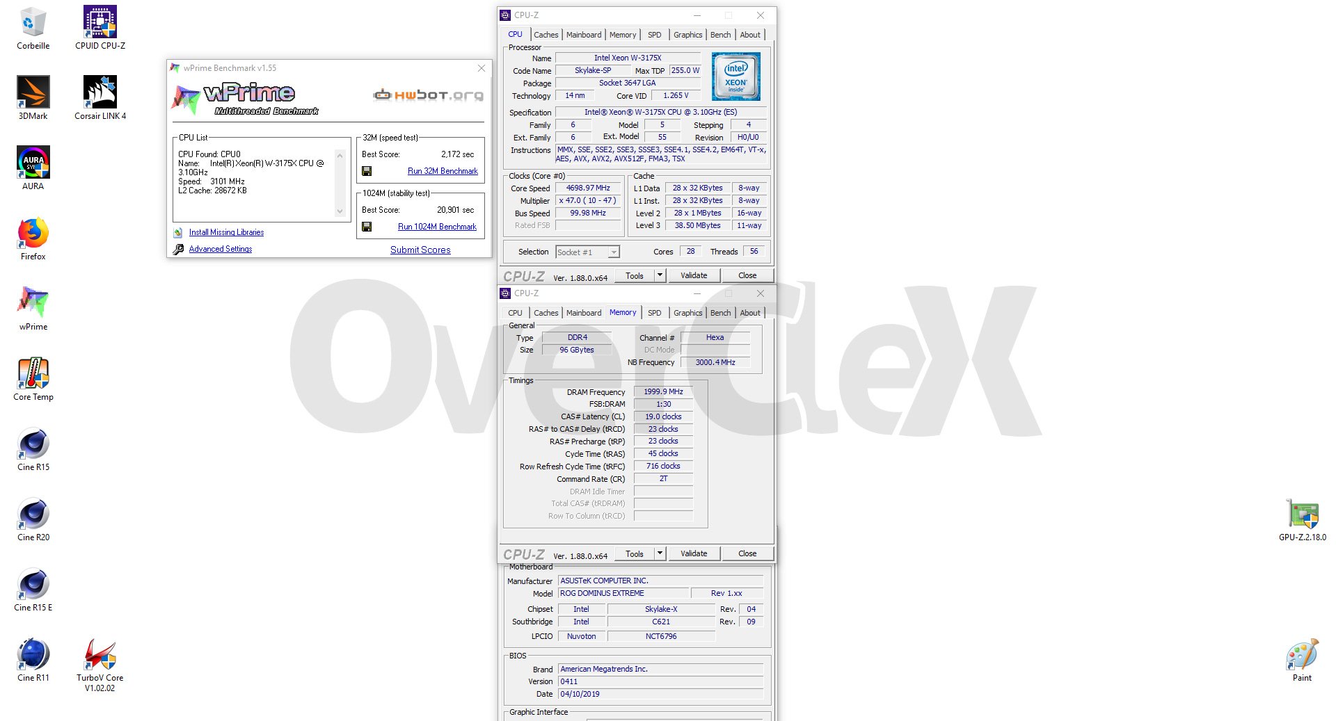This screenshot has height=721, width=1336.
Task: Launch the Cine R20 shortcut
Action: 33,519
